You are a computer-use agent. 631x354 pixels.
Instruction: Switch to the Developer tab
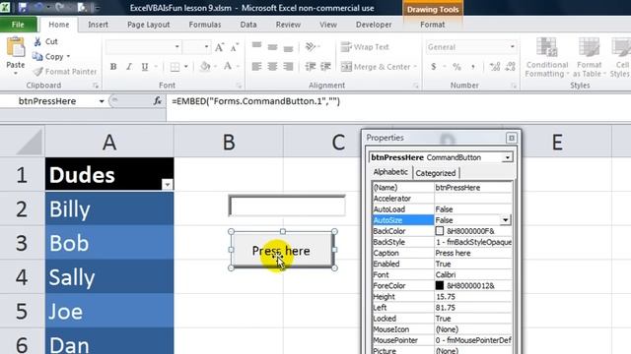click(x=374, y=25)
